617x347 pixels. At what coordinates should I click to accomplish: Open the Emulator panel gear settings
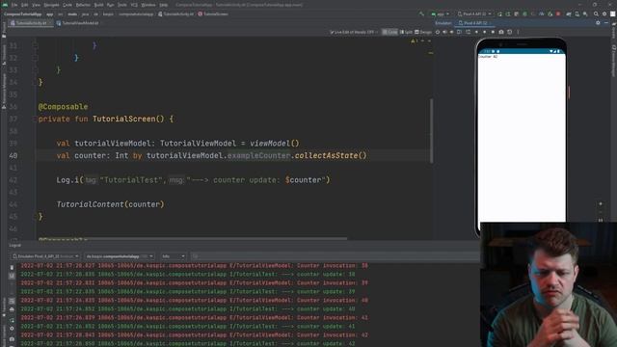coord(598,23)
